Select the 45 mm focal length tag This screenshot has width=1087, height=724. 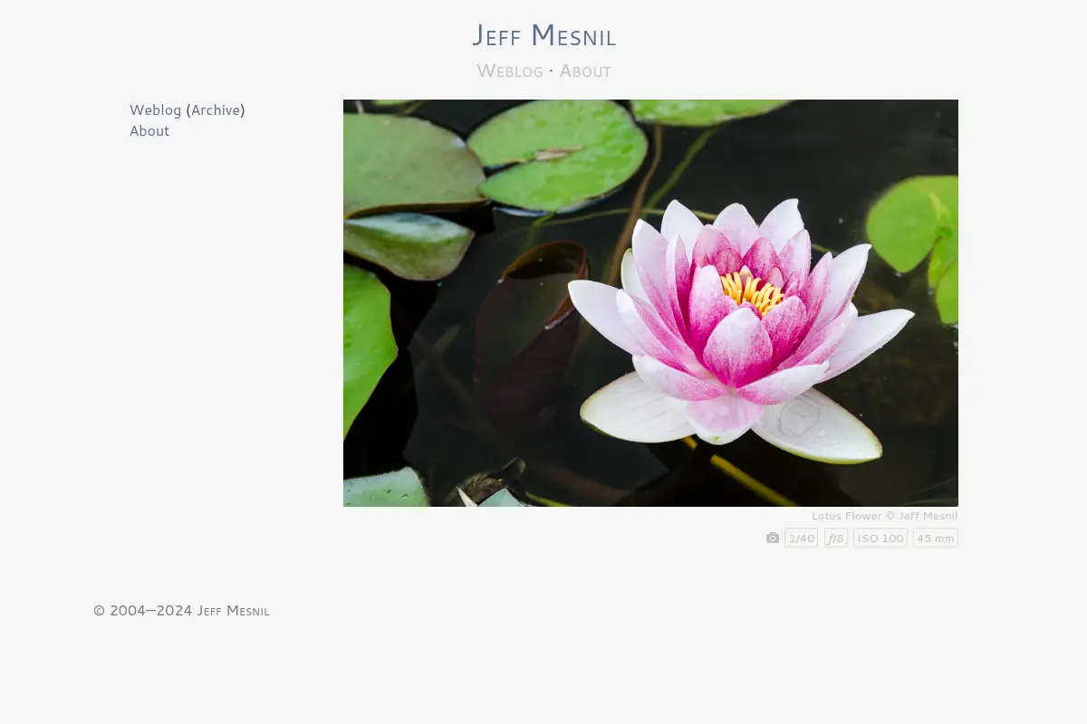click(x=936, y=538)
